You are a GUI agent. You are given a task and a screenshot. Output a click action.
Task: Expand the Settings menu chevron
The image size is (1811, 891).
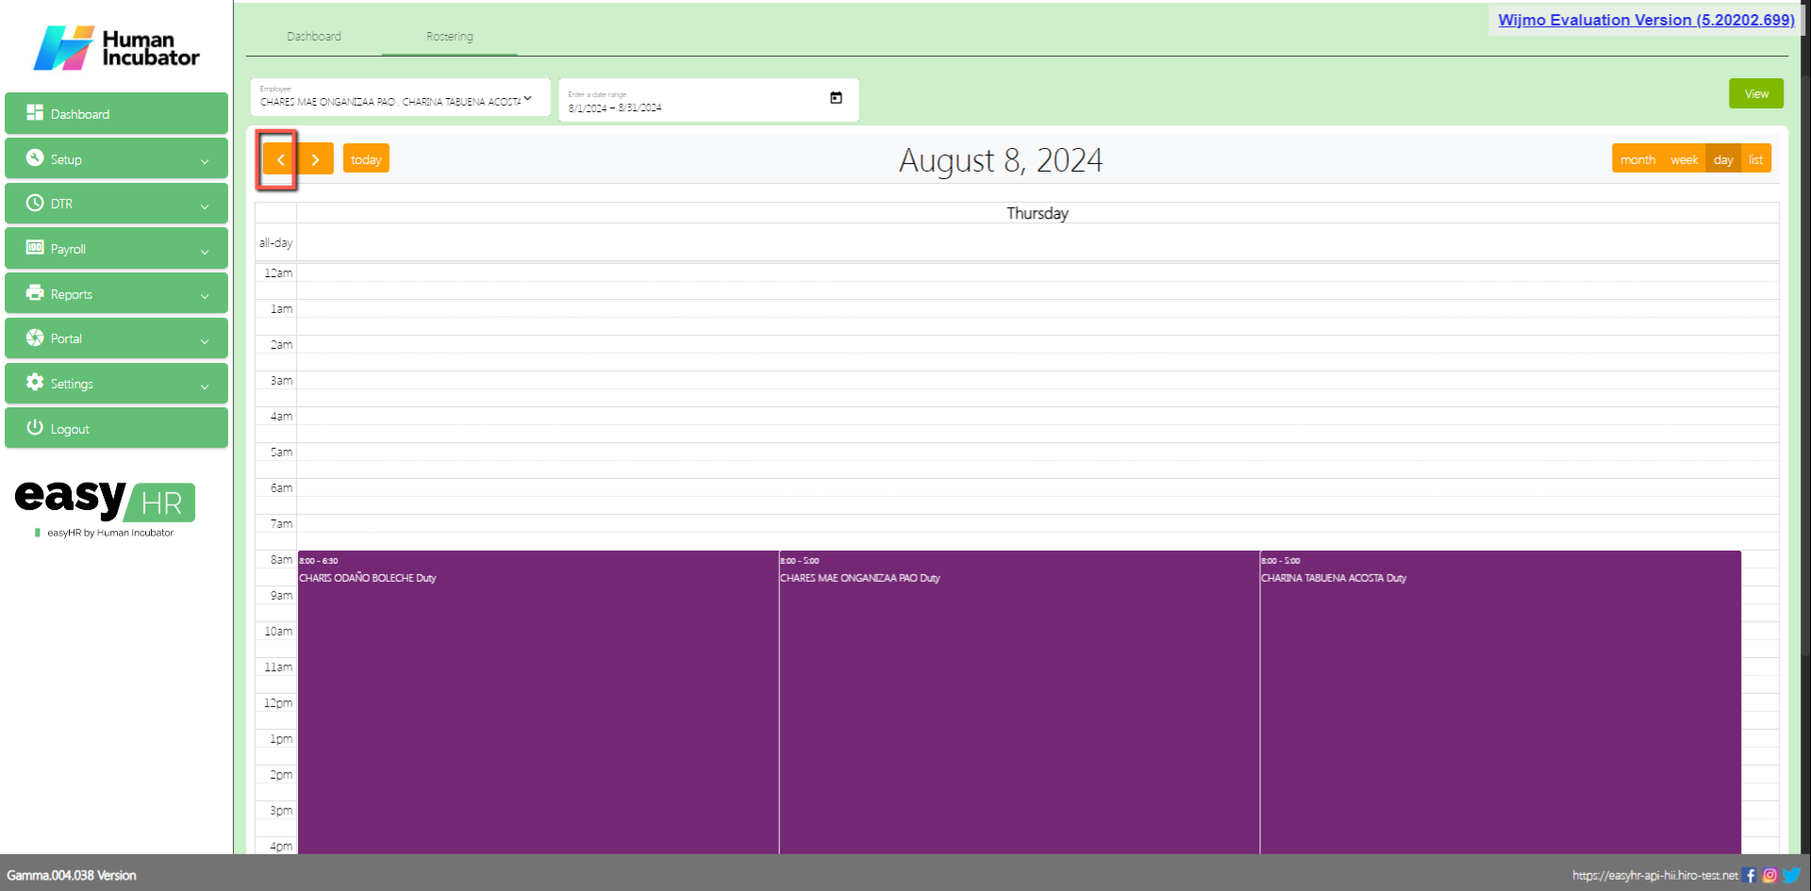tap(205, 387)
